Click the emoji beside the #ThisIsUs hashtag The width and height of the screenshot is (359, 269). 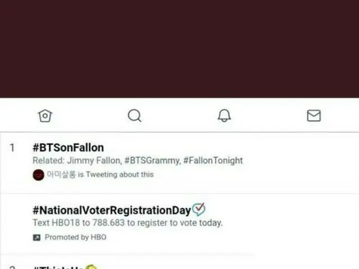pos(92,266)
